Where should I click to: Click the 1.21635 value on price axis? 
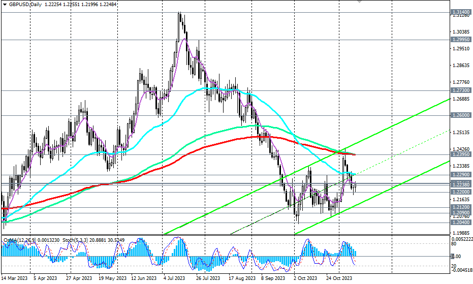tap(461, 200)
